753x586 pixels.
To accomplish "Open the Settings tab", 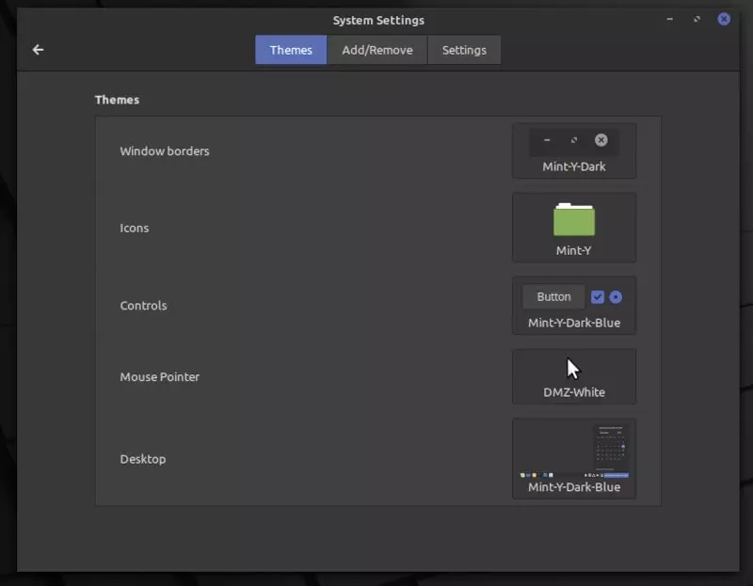I will (464, 50).
